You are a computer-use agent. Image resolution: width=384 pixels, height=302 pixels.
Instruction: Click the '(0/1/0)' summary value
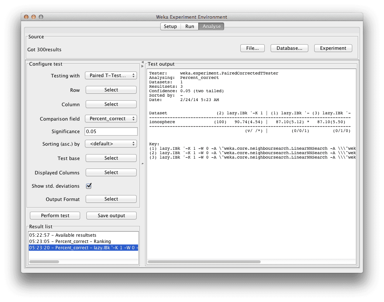pyautogui.click(x=342, y=131)
